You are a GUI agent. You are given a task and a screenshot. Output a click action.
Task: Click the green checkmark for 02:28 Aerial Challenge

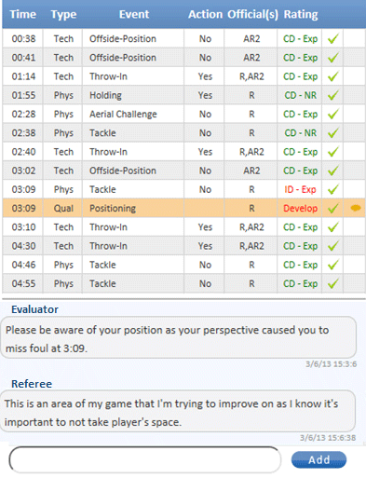click(x=332, y=114)
